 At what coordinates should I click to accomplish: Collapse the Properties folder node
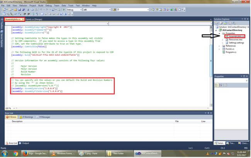[219, 33]
